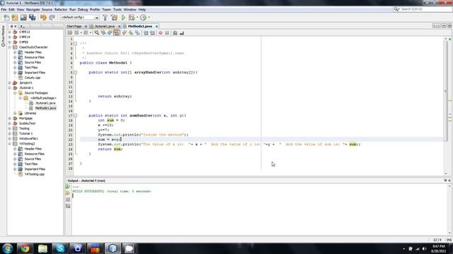Select the SudokuTest project
The width and height of the screenshot is (453, 254).
27,123
